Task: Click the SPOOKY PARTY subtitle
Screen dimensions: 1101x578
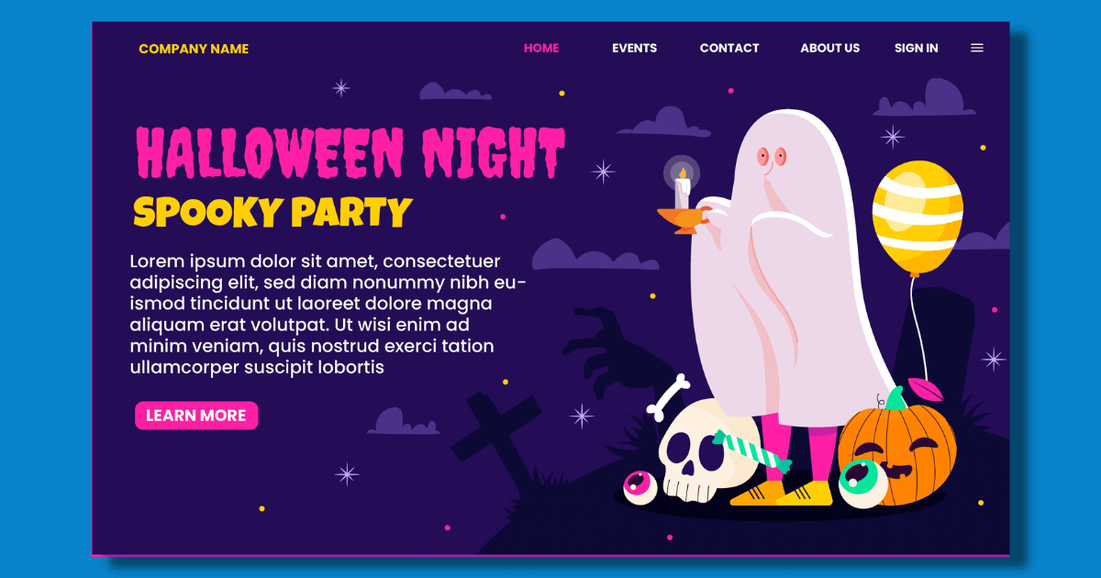Action: [x=272, y=213]
